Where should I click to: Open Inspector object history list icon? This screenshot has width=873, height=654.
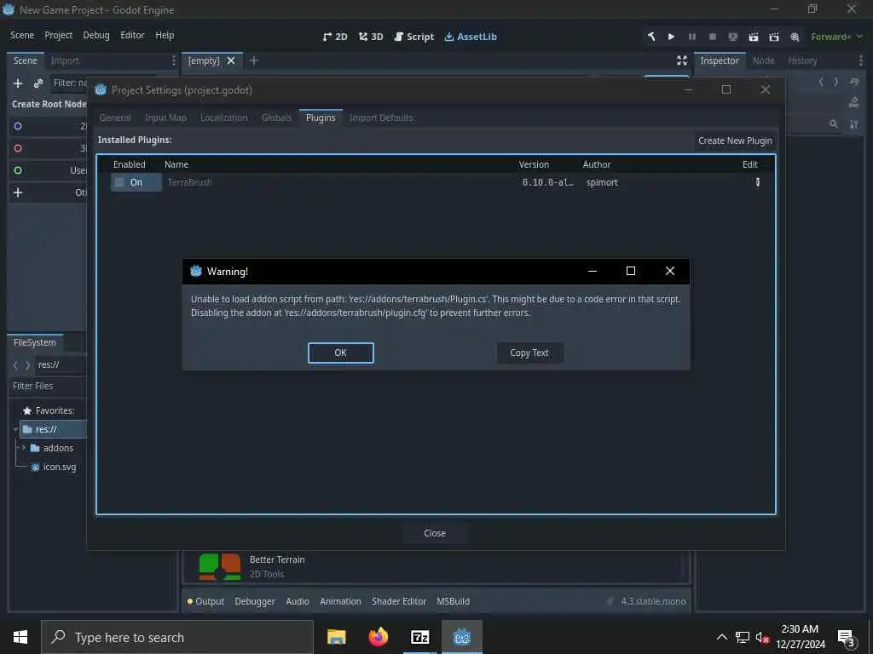tap(854, 83)
